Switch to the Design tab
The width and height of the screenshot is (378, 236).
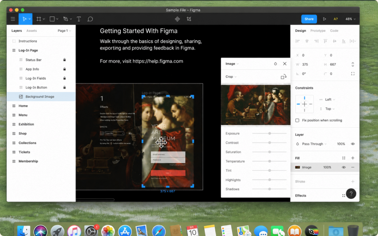point(300,31)
